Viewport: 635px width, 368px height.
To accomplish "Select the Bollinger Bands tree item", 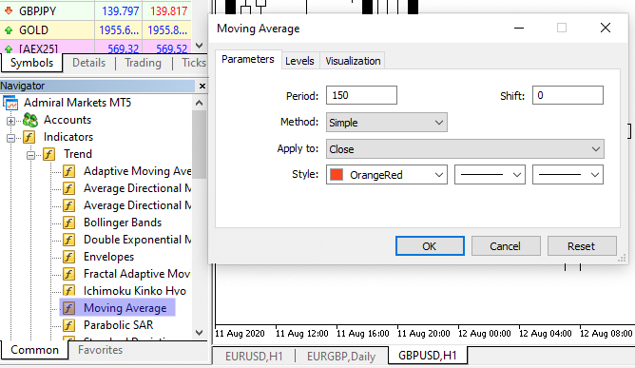I will click(123, 223).
